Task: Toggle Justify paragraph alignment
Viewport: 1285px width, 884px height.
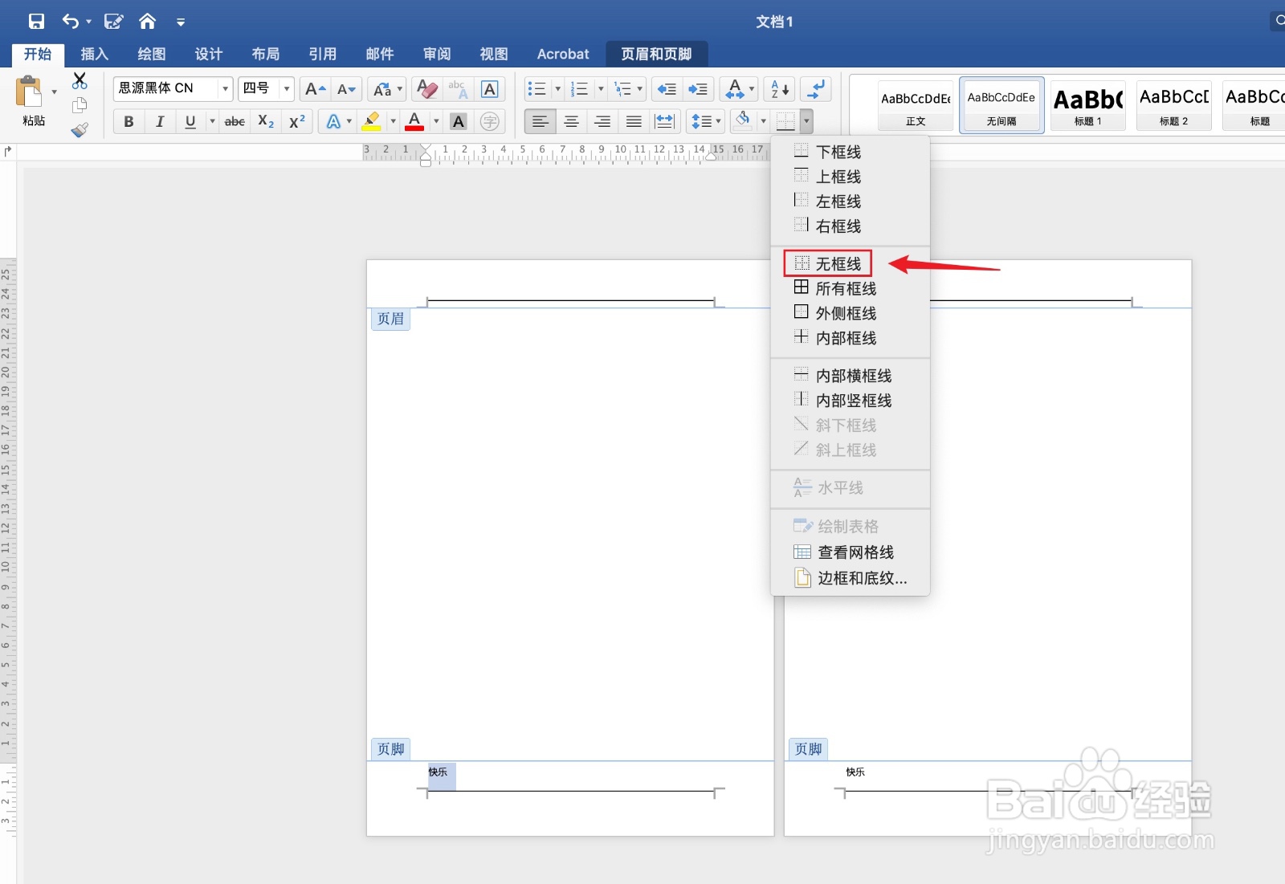Action: pos(634,121)
